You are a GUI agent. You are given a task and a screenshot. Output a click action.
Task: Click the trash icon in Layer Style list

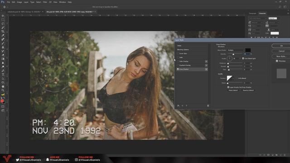pos(208,105)
